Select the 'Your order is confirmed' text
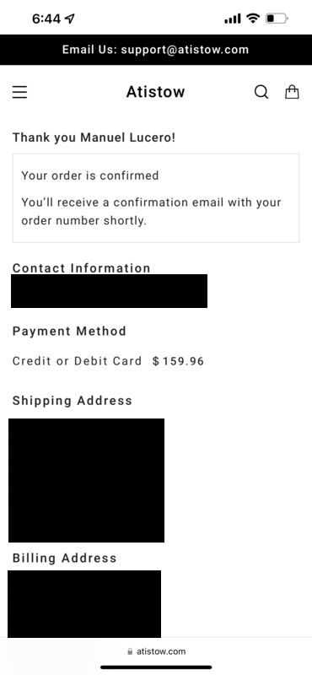This screenshot has height=675, width=312. 90,175
